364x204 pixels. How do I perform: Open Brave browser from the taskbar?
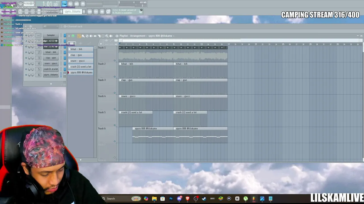187,199
